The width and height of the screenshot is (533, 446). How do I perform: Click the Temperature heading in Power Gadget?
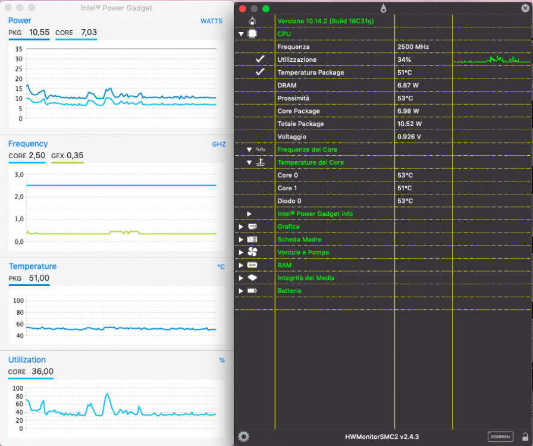tap(33, 266)
